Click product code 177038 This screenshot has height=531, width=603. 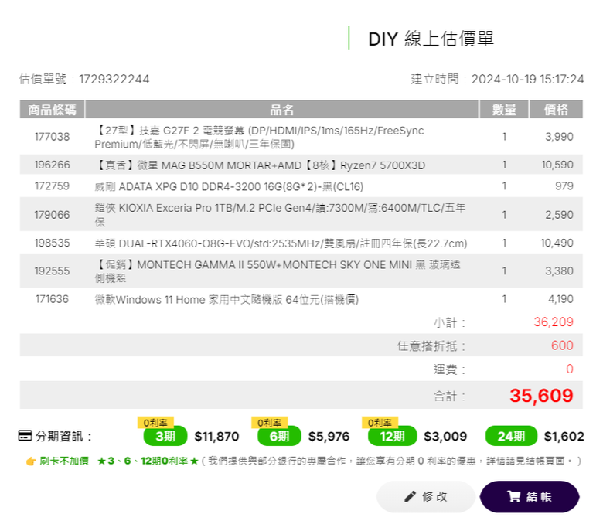[52, 137]
